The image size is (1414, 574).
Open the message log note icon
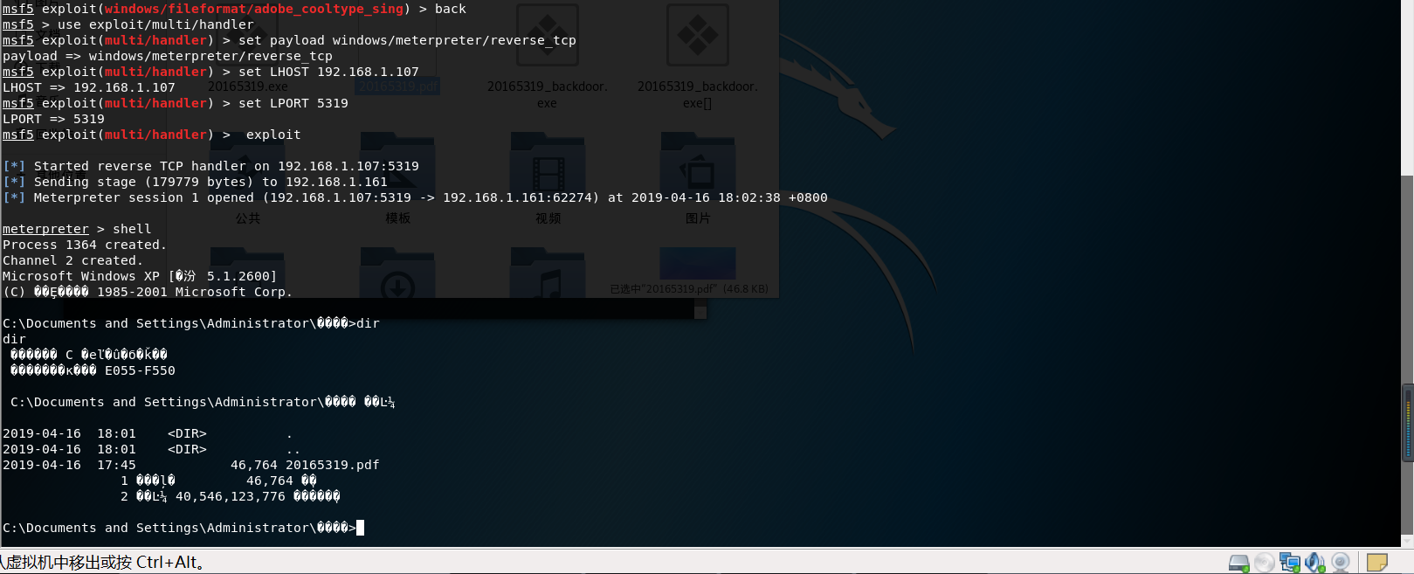pos(1377,563)
